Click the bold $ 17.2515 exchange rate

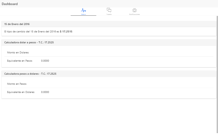(x=66, y=32)
